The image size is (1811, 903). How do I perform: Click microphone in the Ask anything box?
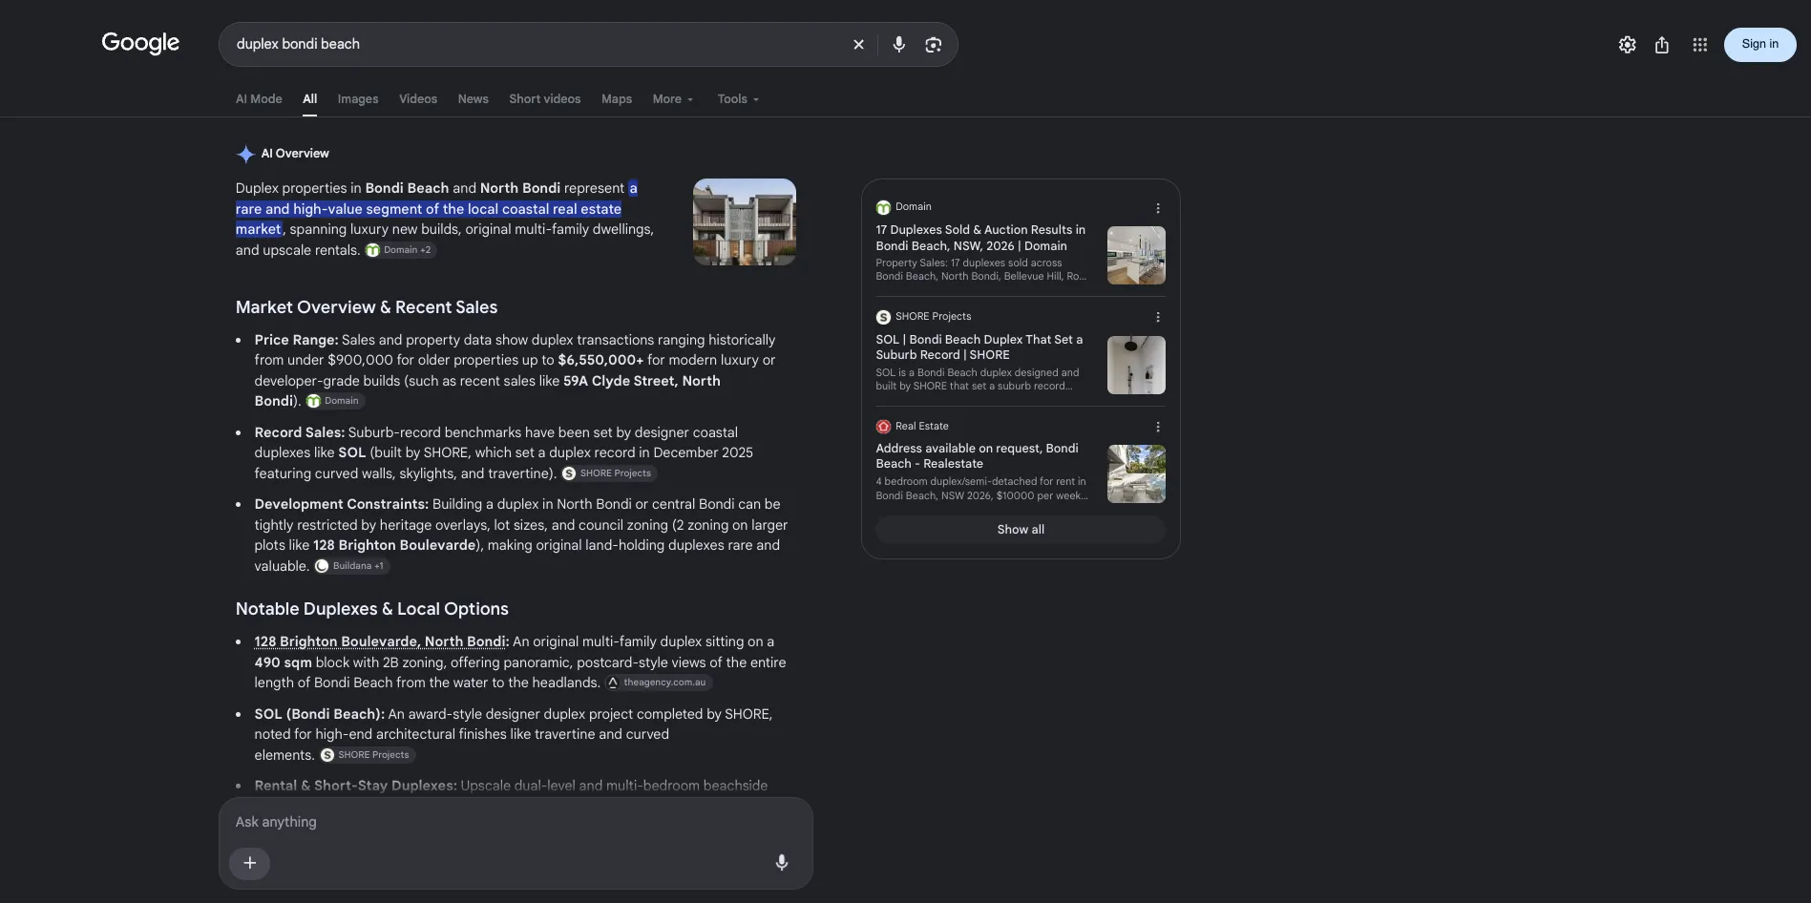point(781,863)
